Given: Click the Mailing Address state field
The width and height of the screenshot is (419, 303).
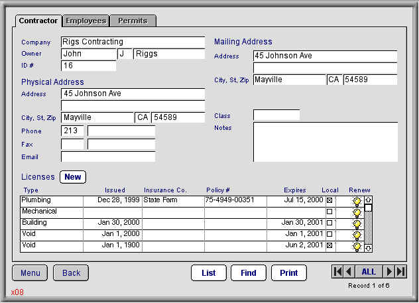Looking at the screenshot, I should coord(335,80).
